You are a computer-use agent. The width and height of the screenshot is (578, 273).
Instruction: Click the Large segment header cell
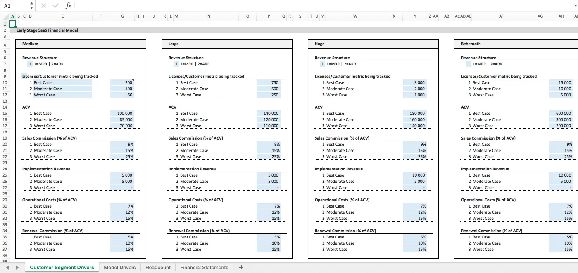tap(227, 44)
